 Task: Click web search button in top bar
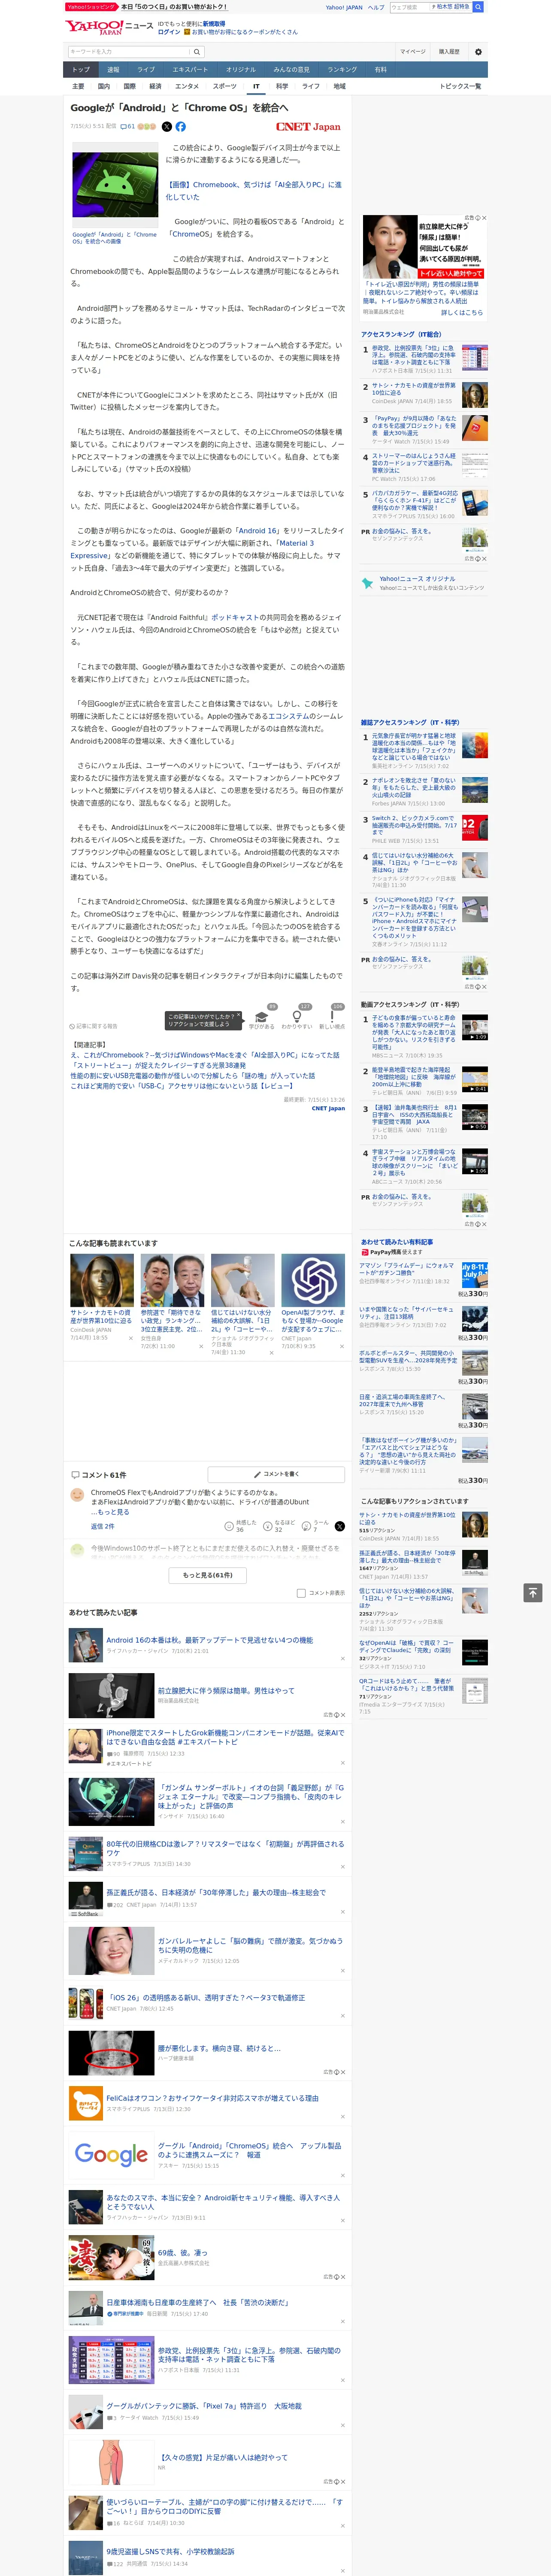tap(478, 7)
